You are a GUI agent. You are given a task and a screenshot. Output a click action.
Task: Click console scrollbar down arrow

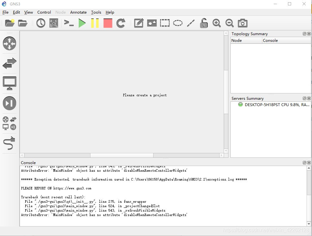click(x=309, y=224)
